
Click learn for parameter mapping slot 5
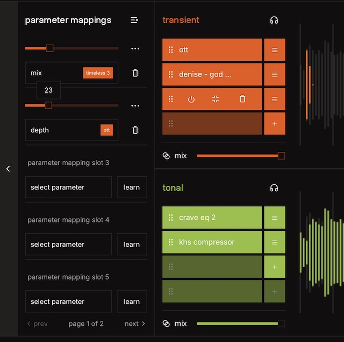[132, 302]
